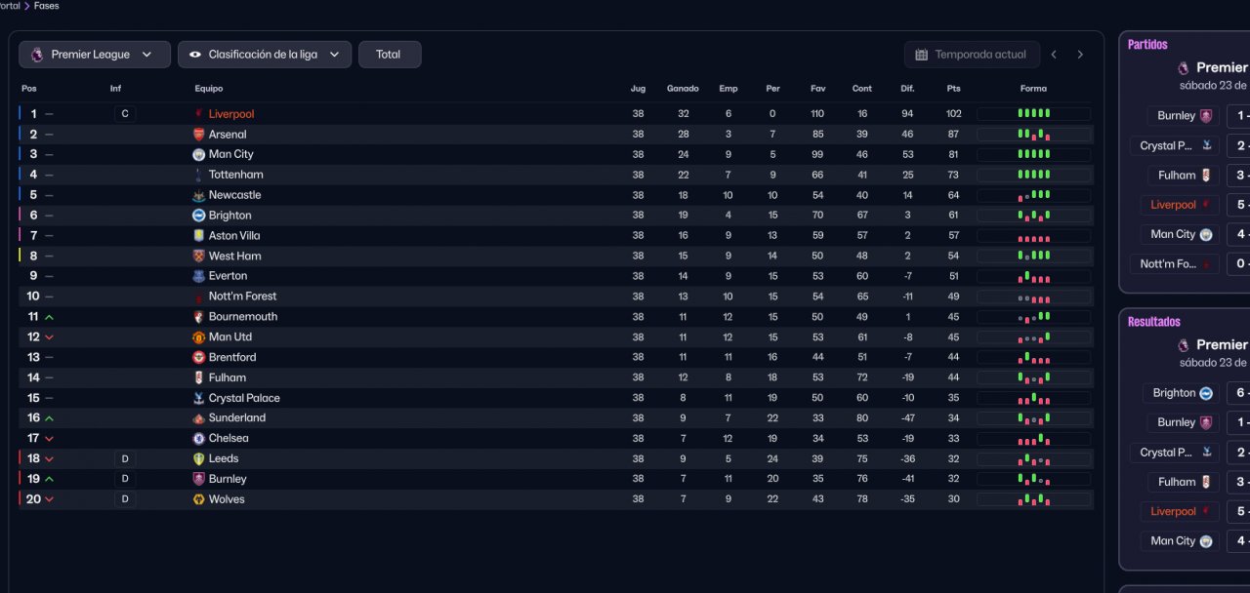Click the calendar icon beside Temporada actual

click(x=921, y=55)
